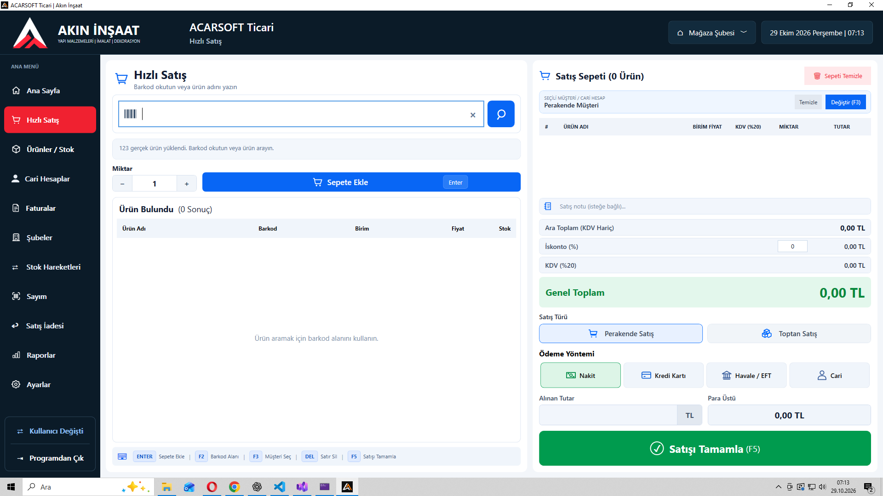Click the DEL Satır Sil shortcut badge
Image resolution: width=883 pixels, height=496 pixels.
point(310,457)
